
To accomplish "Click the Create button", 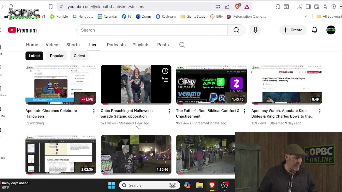I will (x=293, y=30).
